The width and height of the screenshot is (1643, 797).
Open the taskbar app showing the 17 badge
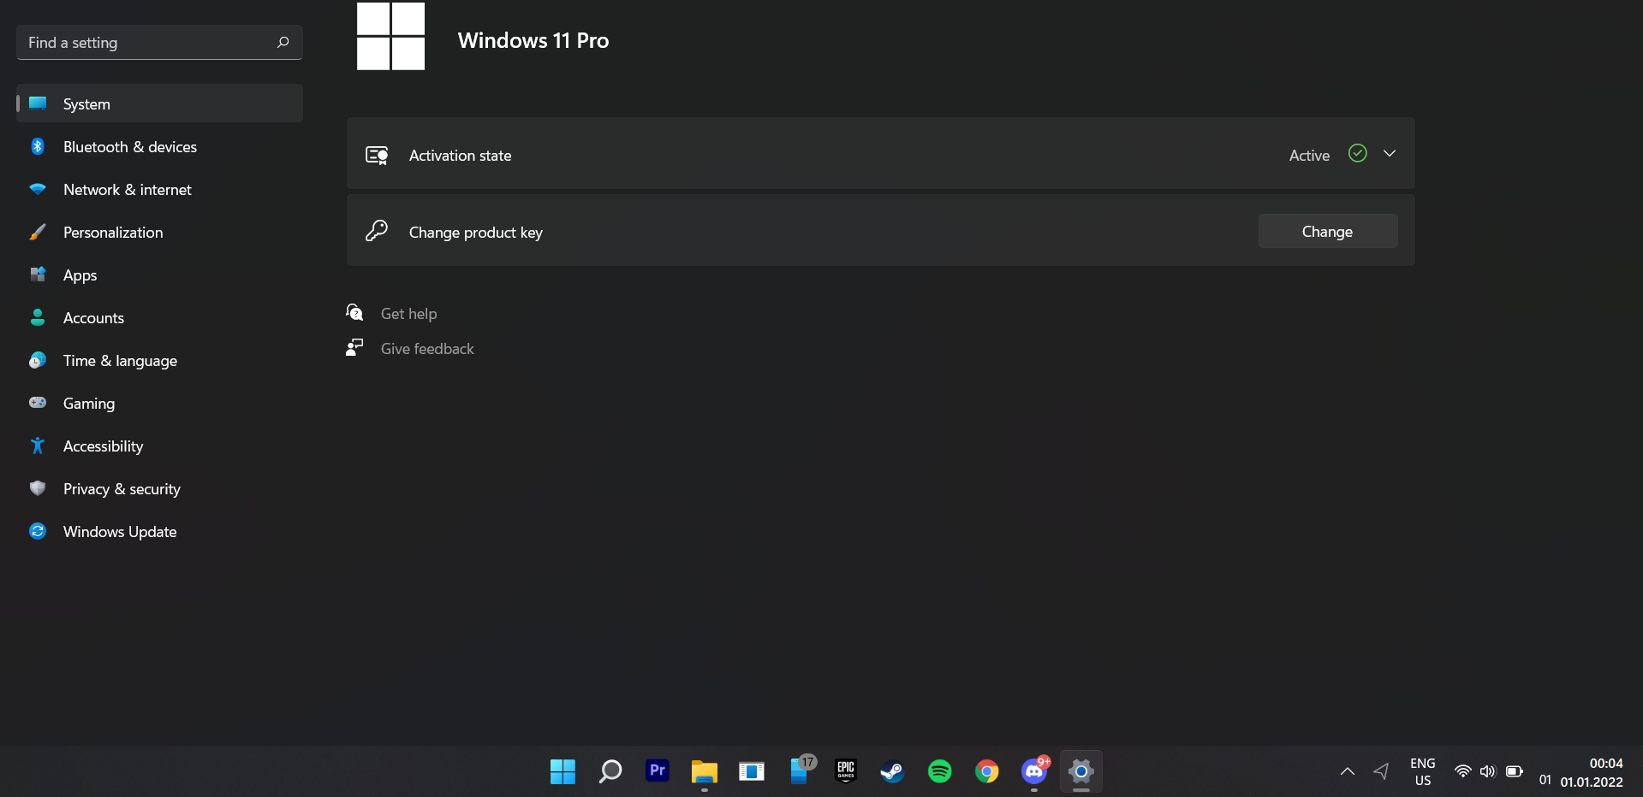801,770
